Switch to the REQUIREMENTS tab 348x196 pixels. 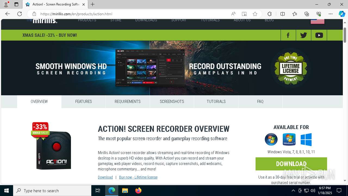(x=128, y=102)
